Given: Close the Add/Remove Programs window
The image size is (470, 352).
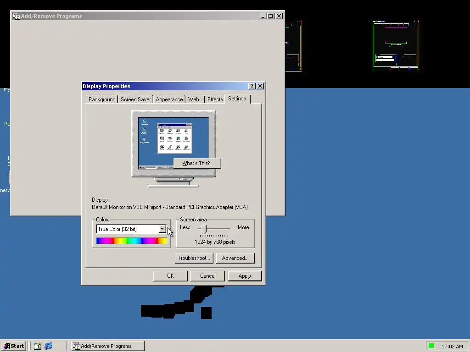Looking at the screenshot, I should click(279, 16).
